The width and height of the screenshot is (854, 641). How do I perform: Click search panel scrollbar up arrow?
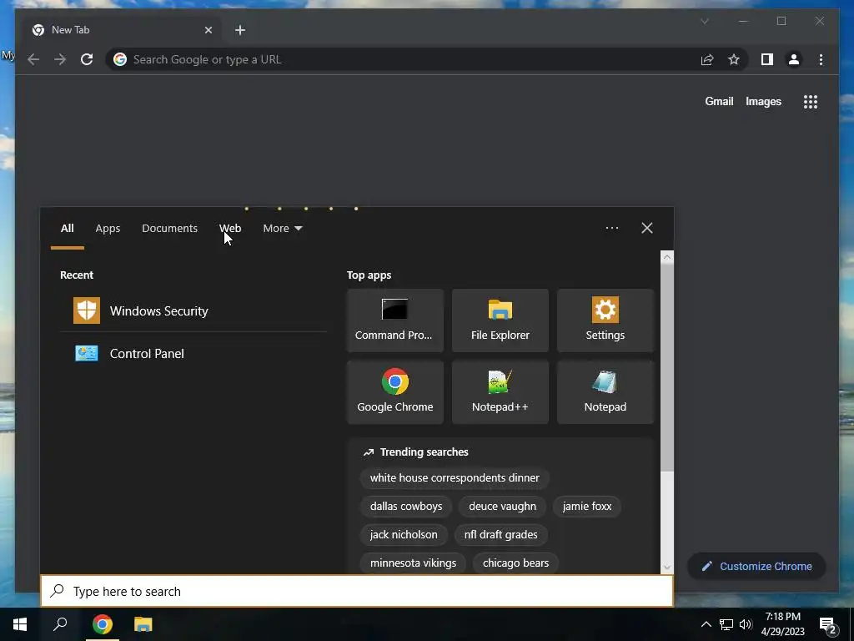[x=667, y=257]
